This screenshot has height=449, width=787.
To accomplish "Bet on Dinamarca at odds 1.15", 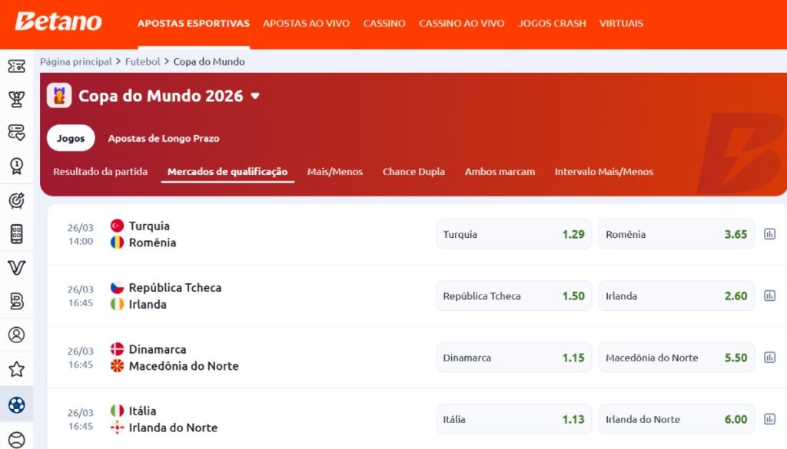I will (x=513, y=357).
